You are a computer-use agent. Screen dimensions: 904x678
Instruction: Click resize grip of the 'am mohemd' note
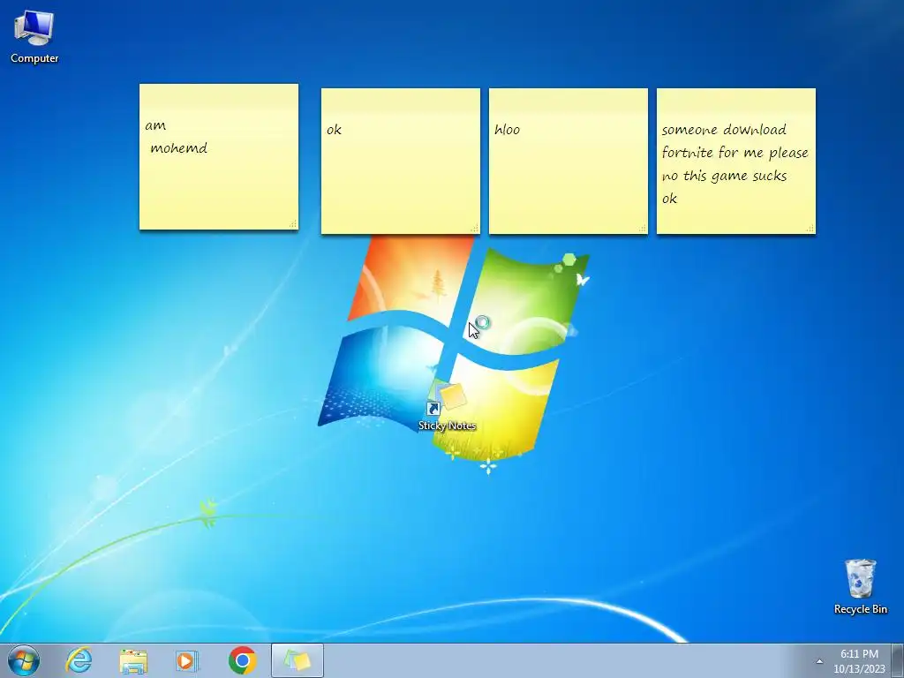293,223
